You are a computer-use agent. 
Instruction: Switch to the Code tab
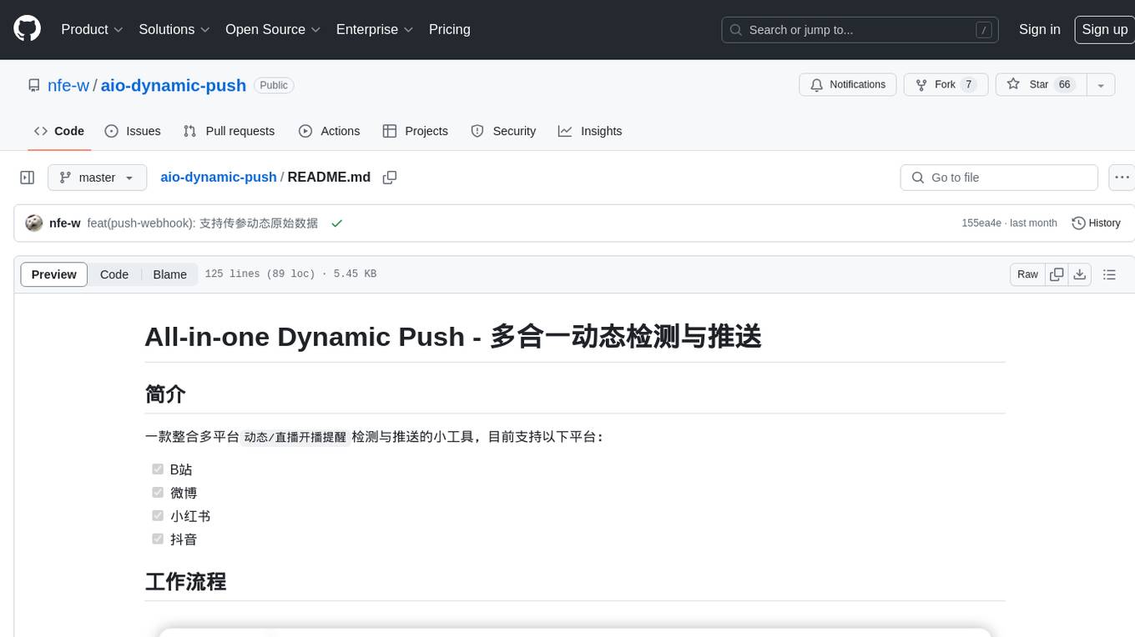[x=59, y=131]
